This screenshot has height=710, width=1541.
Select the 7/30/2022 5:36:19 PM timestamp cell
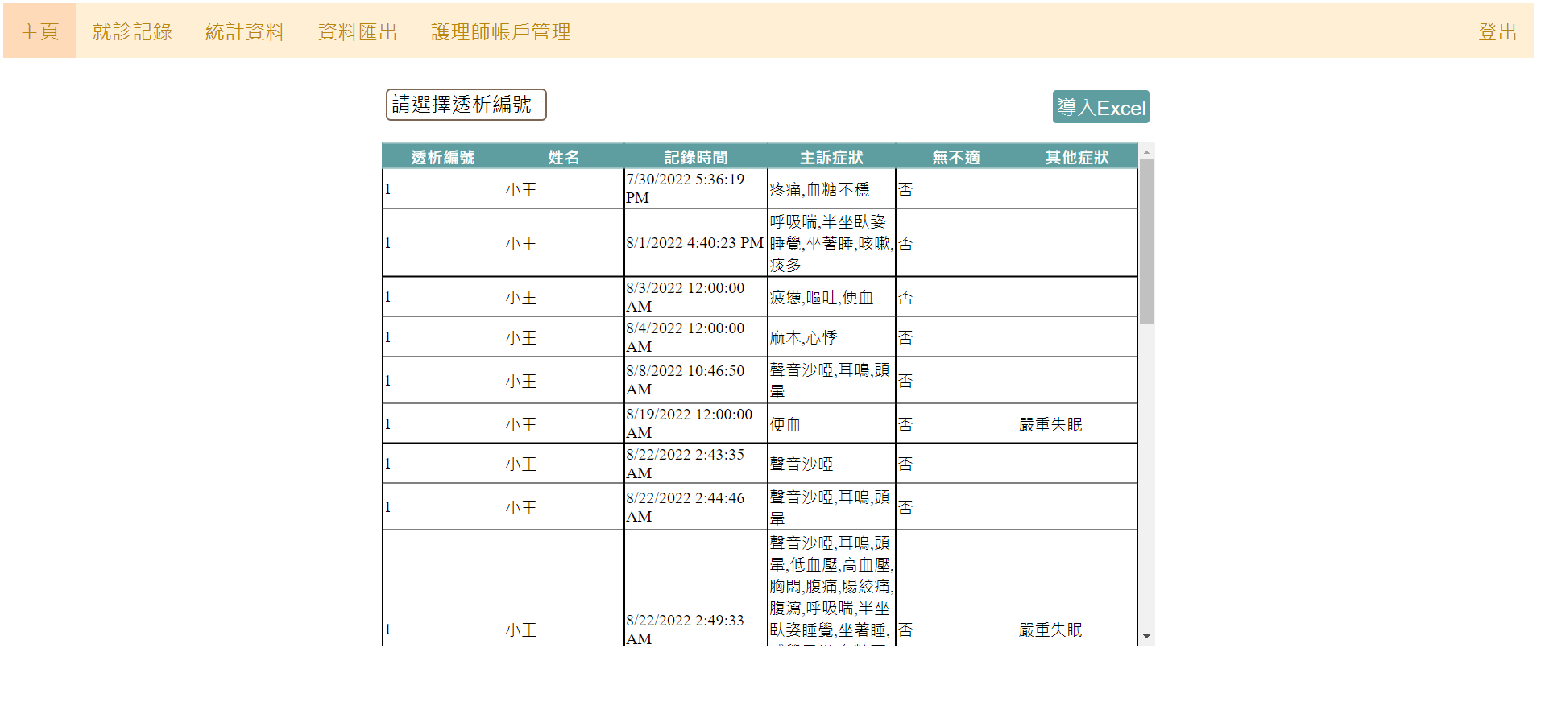(x=695, y=188)
